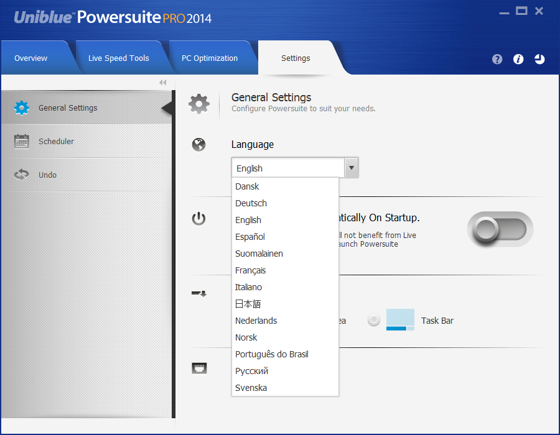Choose Русский from language list
The image size is (560, 435).
285,371
